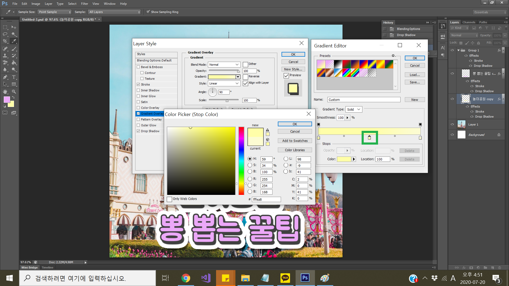Toggle the Reverse gradient checkbox
This screenshot has width=509, height=286.
pyautogui.click(x=245, y=77)
